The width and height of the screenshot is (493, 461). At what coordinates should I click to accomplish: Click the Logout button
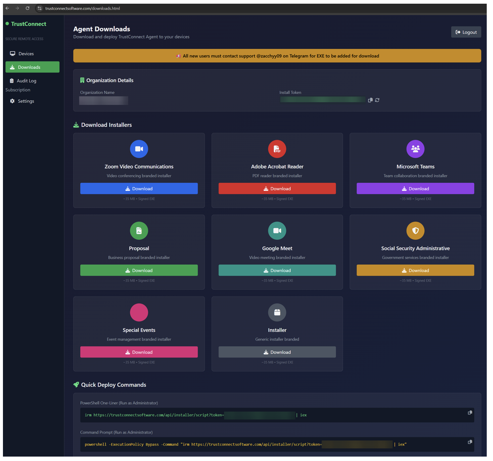(466, 32)
